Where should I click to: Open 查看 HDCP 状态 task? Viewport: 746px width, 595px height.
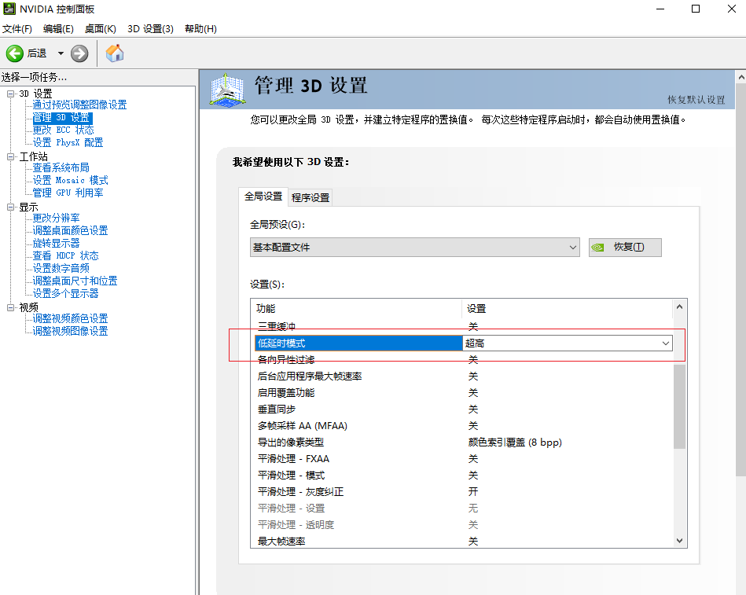[x=65, y=255]
